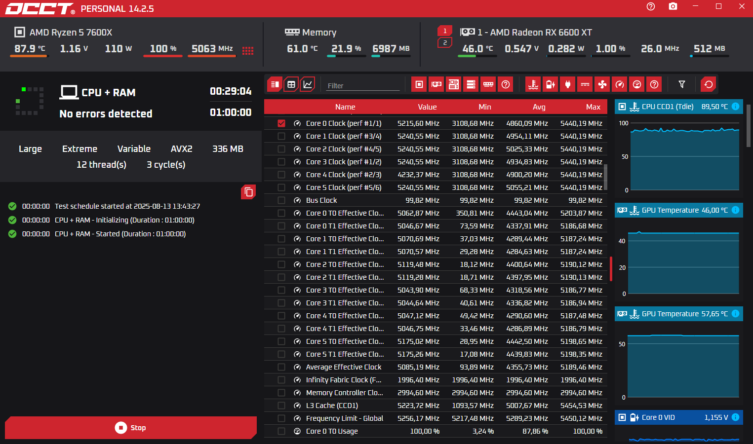Click the 'Memory Controller Clo...' row name
753x444 pixels.
click(345, 393)
